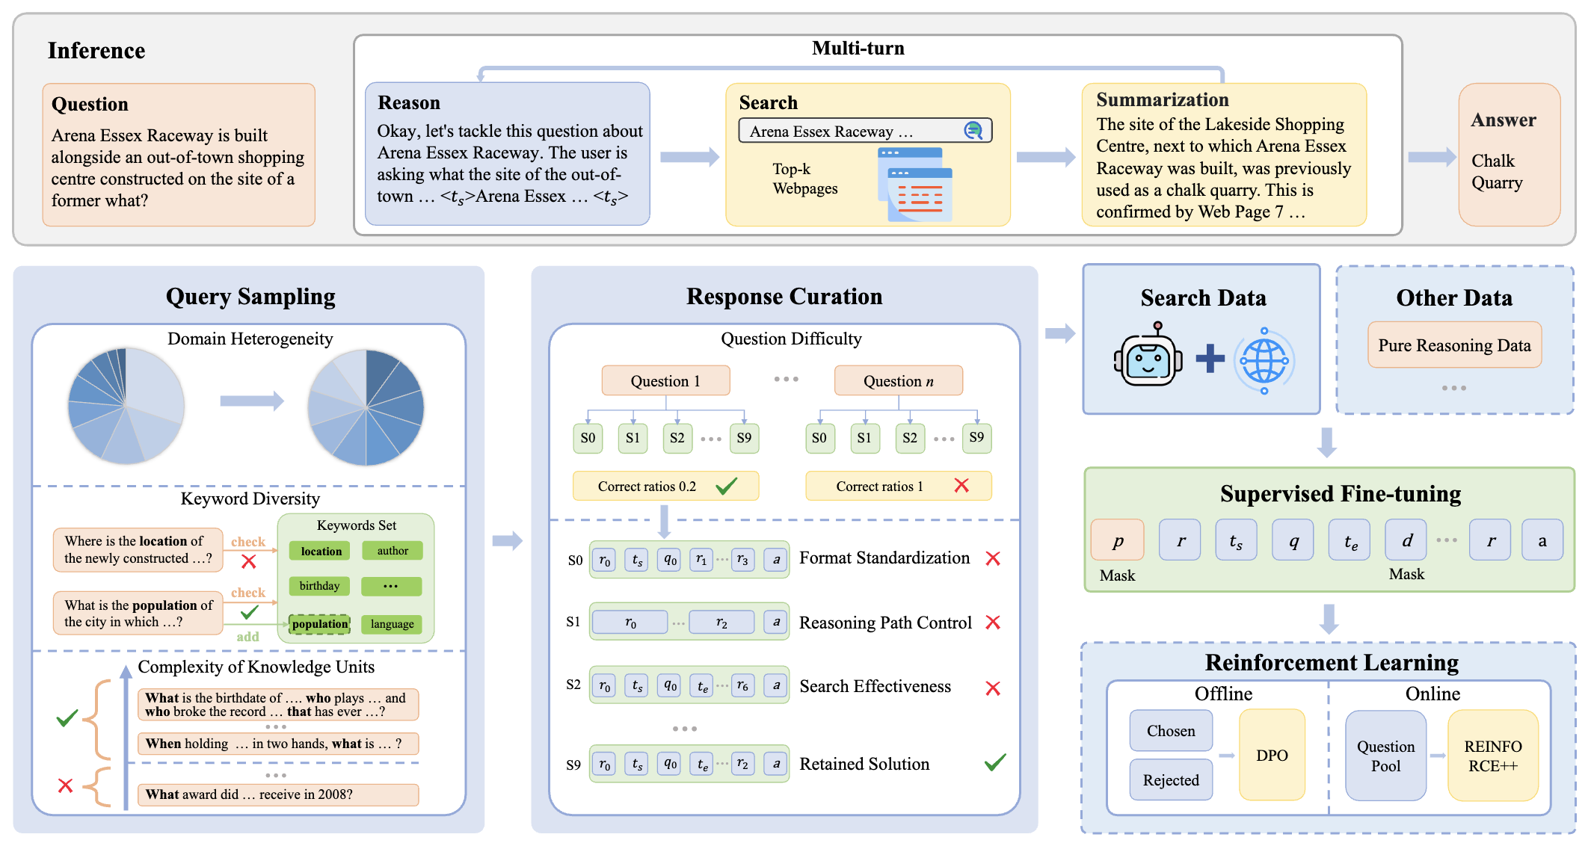Image resolution: width=1591 pixels, height=849 pixels.
Task: Select the Online section heading
Action: 1432,694
